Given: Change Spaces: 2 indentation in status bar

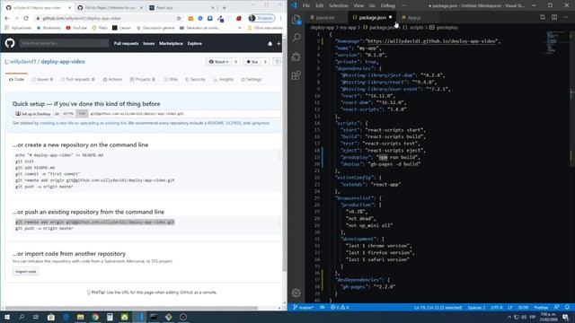Looking at the screenshot, I should [x=476, y=307].
